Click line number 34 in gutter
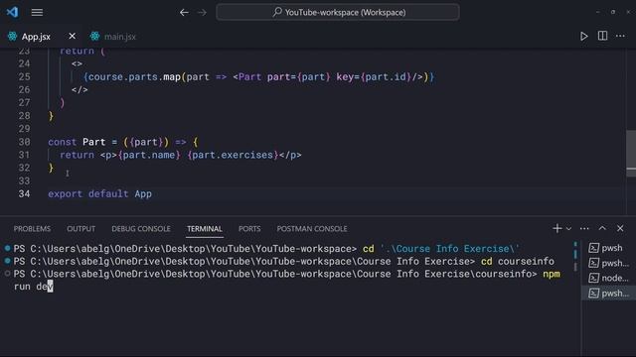This screenshot has height=357, width=636. click(x=24, y=194)
